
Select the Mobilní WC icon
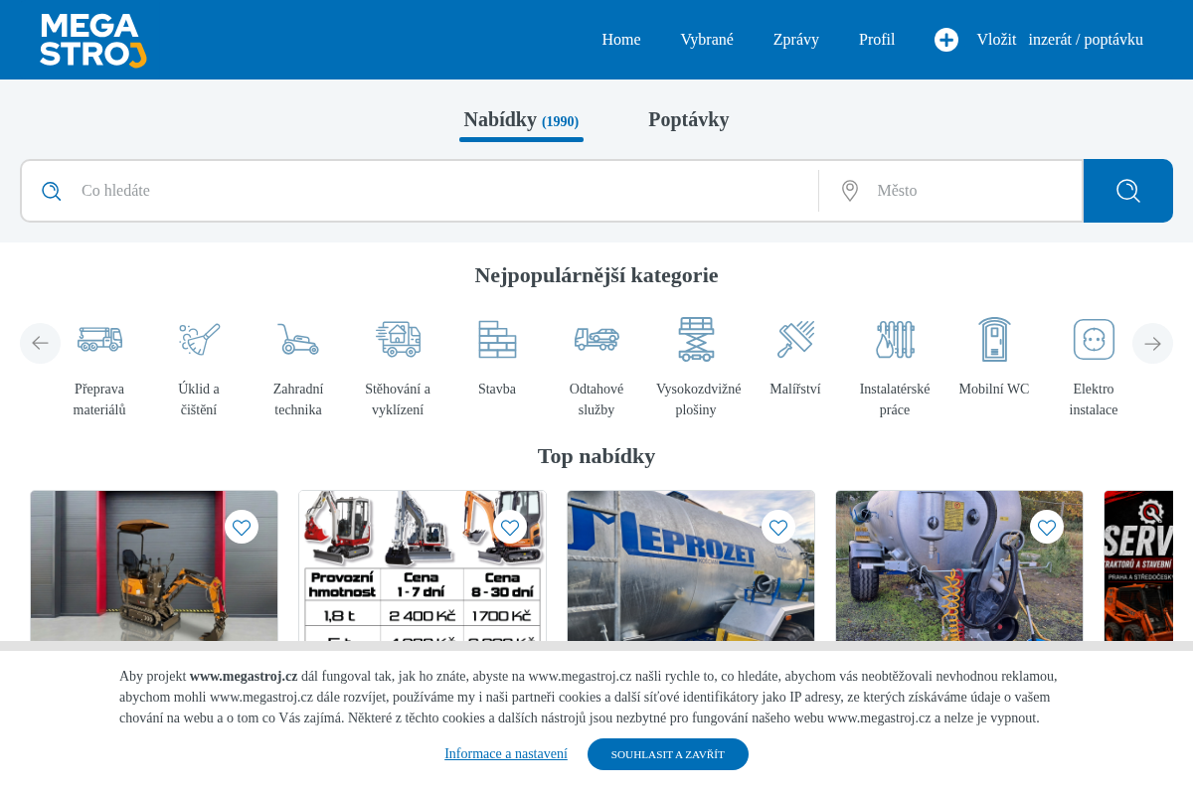coord(994,339)
